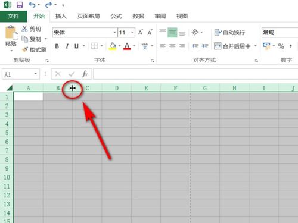Align text to the top

pyautogui.click(x=163, y=32)
